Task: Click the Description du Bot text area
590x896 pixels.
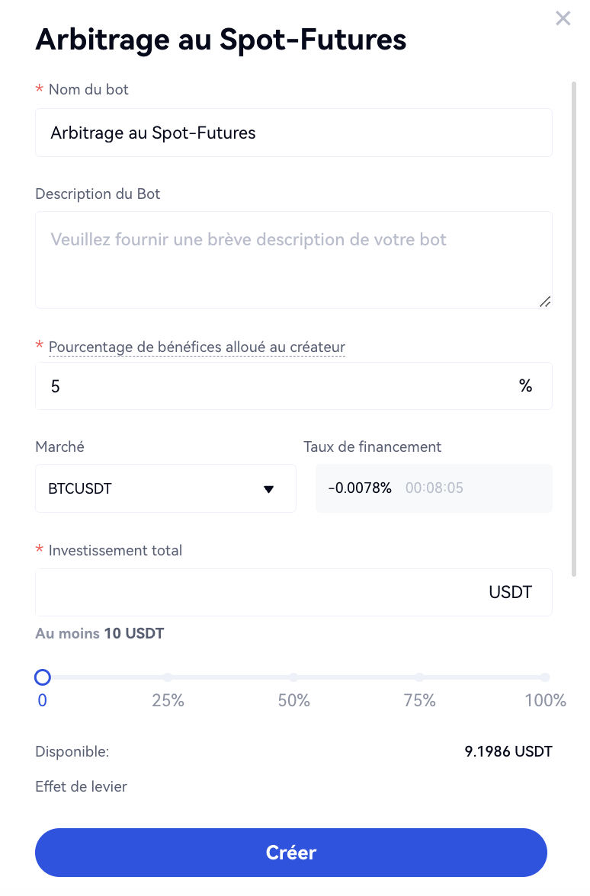Action: [293, 259]
